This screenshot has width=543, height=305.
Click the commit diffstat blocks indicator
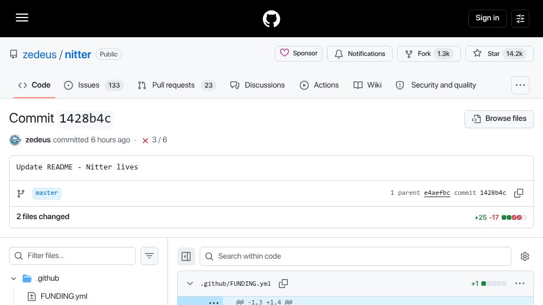click(x=514, y=217)
